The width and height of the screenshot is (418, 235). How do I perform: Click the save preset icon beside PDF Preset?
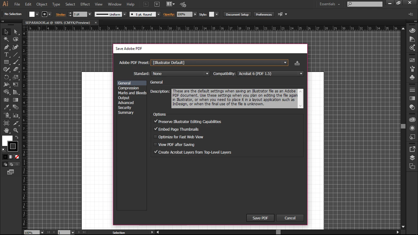pyautogui.click(x=297, y=63)
